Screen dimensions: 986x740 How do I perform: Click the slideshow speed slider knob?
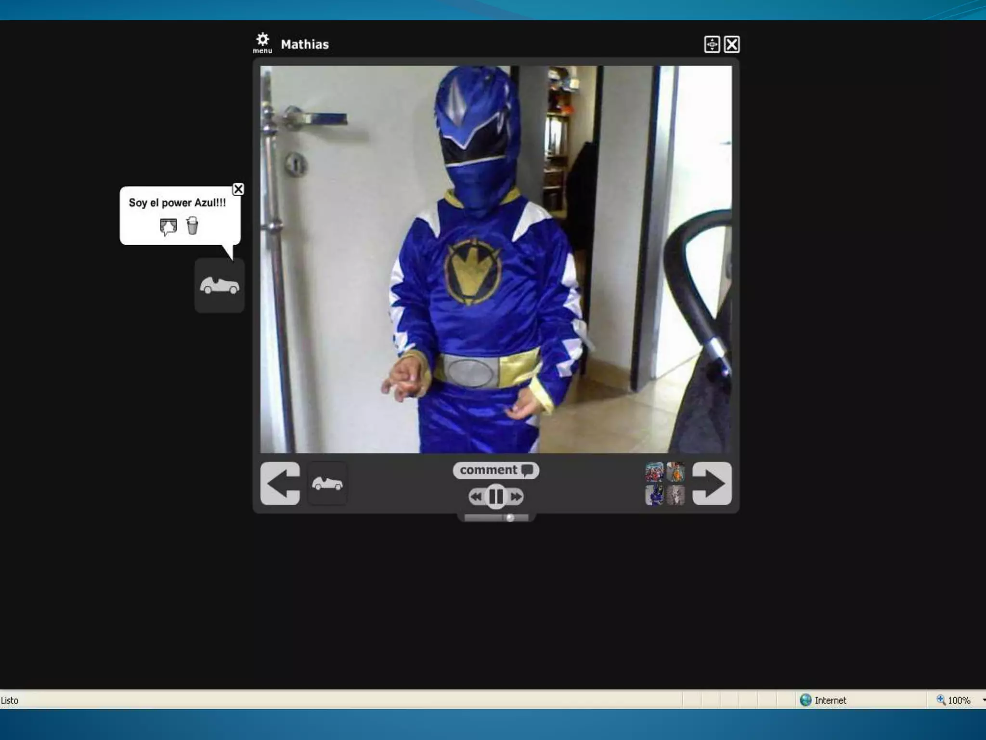[x=510, y=518]
